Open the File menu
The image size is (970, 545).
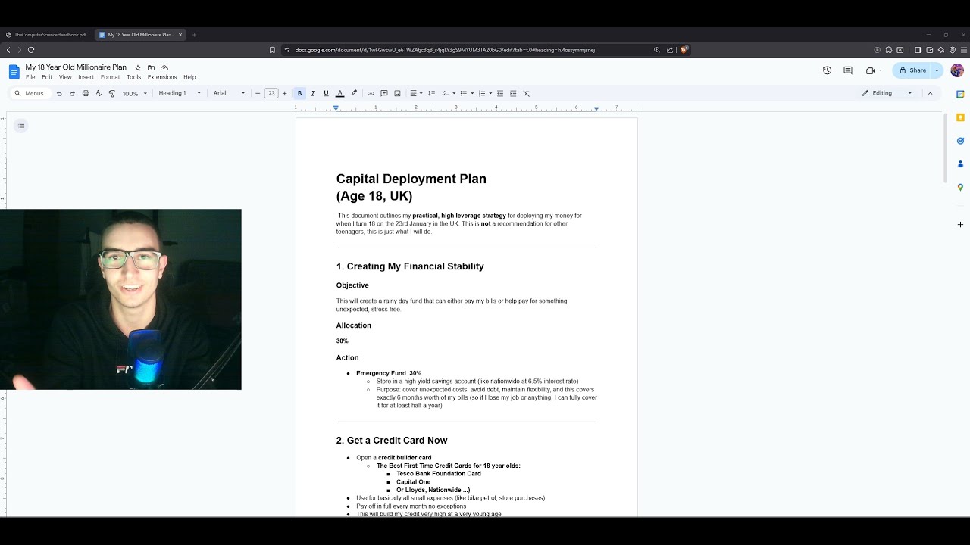[30, 77]
